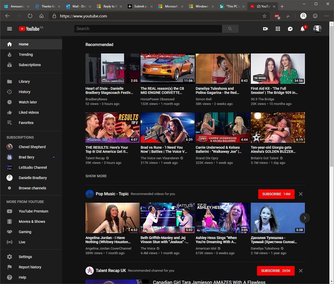Advance Pop Music carousel with next arrow
334x284 pixels.
pyautogui.click(x=305, y=218)
